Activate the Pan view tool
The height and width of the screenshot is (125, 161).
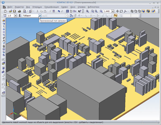tap(118, 11)
